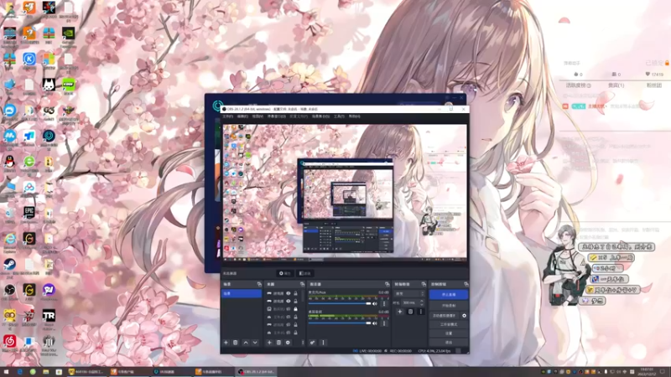Decrease transition duration with down stepper arrow
671x377 pixels.
(422, 304)
